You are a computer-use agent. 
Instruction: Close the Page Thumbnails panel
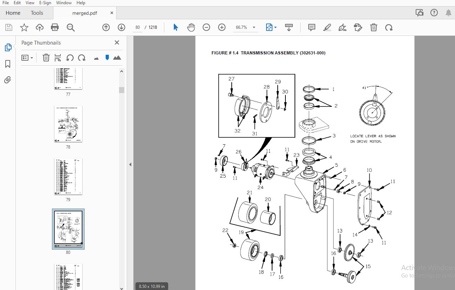(117, 42)
